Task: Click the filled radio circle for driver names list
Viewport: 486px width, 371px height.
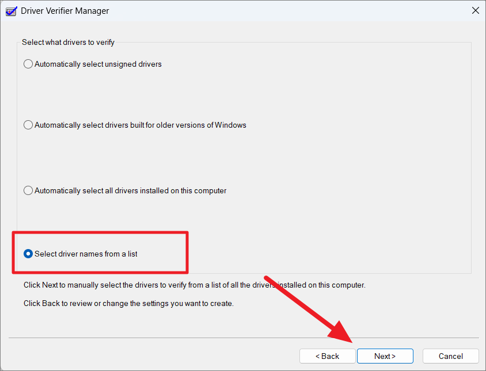Action: pos(28,254)
